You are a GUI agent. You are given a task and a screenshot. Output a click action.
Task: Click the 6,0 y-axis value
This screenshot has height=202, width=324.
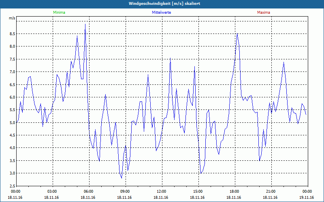tap(13, 97)
